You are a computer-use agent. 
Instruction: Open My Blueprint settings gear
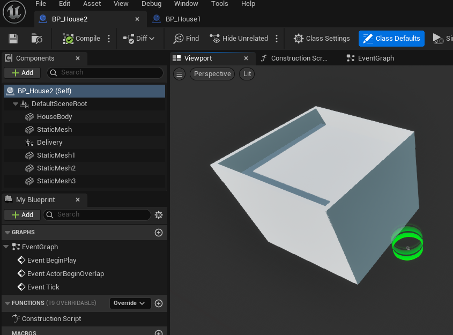point(159,214)
